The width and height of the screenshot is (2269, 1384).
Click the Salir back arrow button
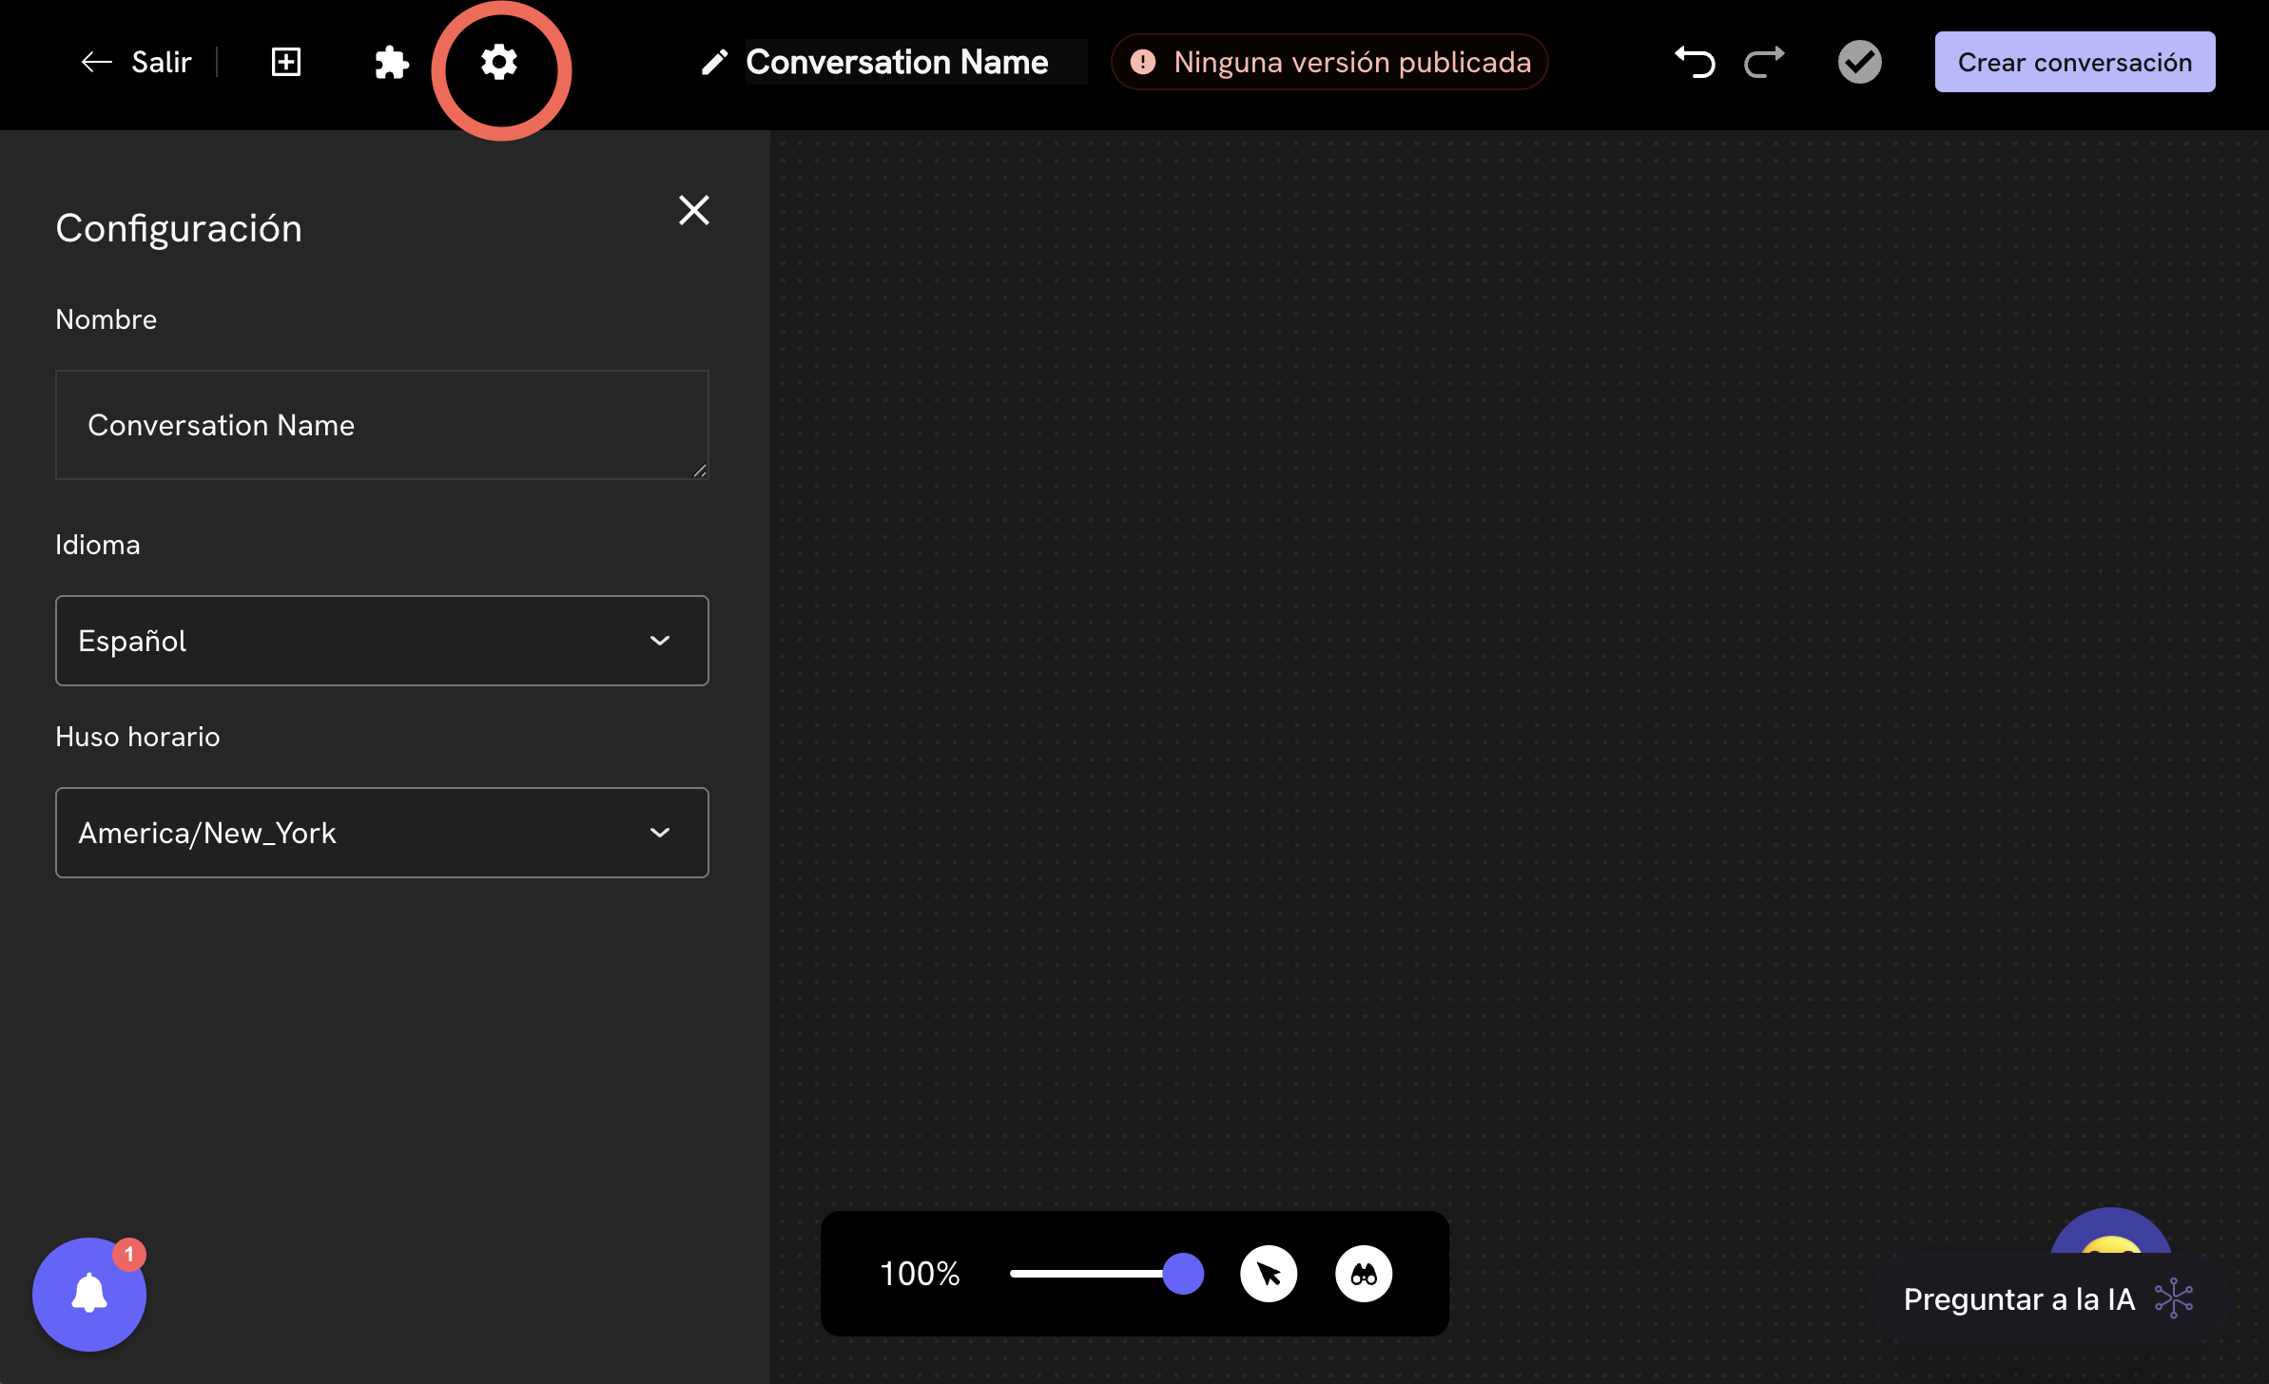136,62
